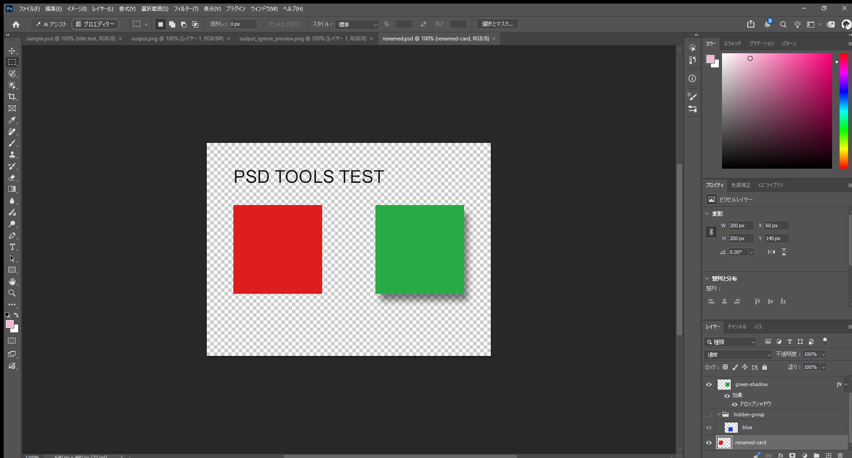852x458 pixels.
Task: Collapse the hidden-group folder
Action: click(x=719, y=415)
